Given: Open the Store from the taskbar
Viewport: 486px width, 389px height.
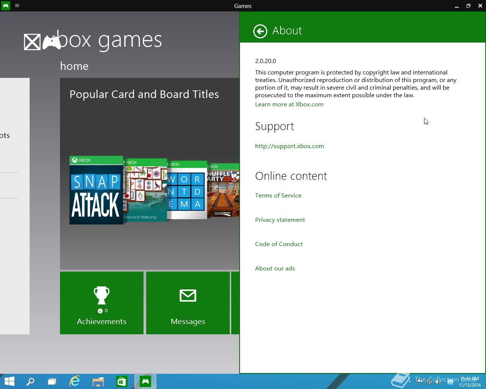Looking at the screenshot, I should [121, 381].
